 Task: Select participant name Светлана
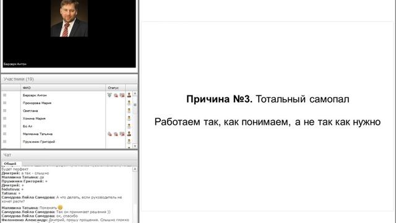(30, 111)
